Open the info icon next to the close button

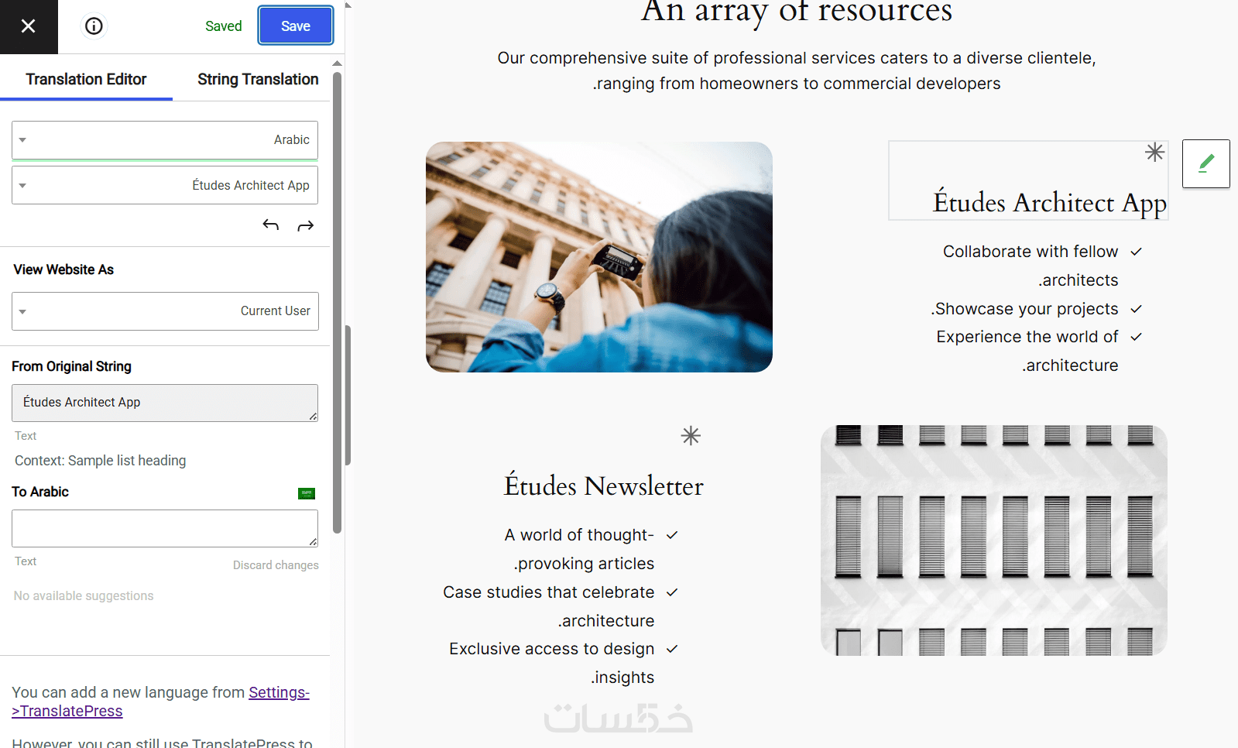pyautogui.click(x=94, y=26)
